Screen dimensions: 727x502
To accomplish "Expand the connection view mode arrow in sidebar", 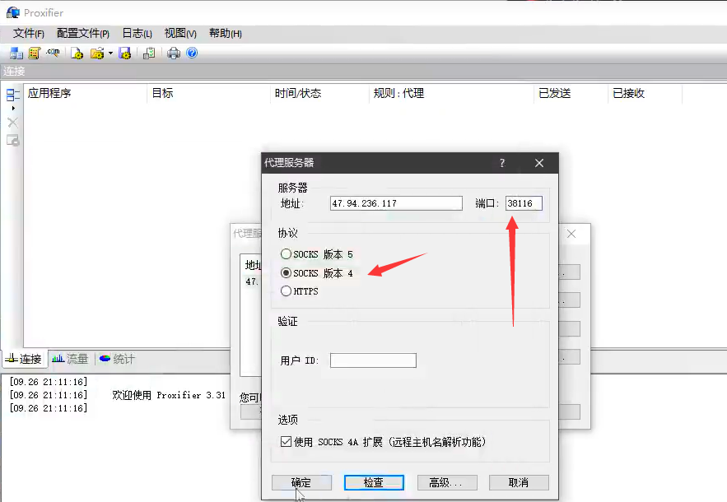I will 12,108.
